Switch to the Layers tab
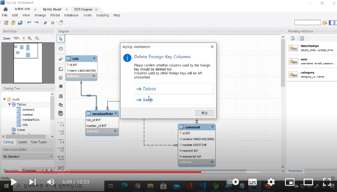 pos(22,142)
